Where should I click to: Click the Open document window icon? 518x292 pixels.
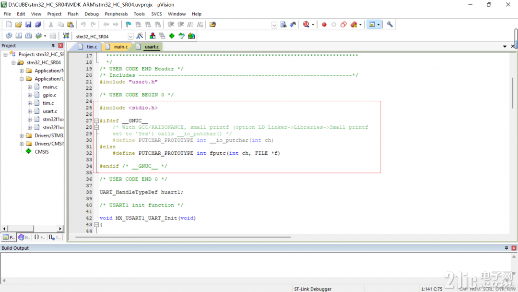(x=213, y=24)
